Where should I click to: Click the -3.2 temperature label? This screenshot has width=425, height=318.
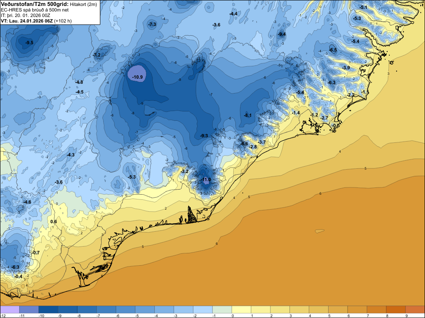pos(184,171)
